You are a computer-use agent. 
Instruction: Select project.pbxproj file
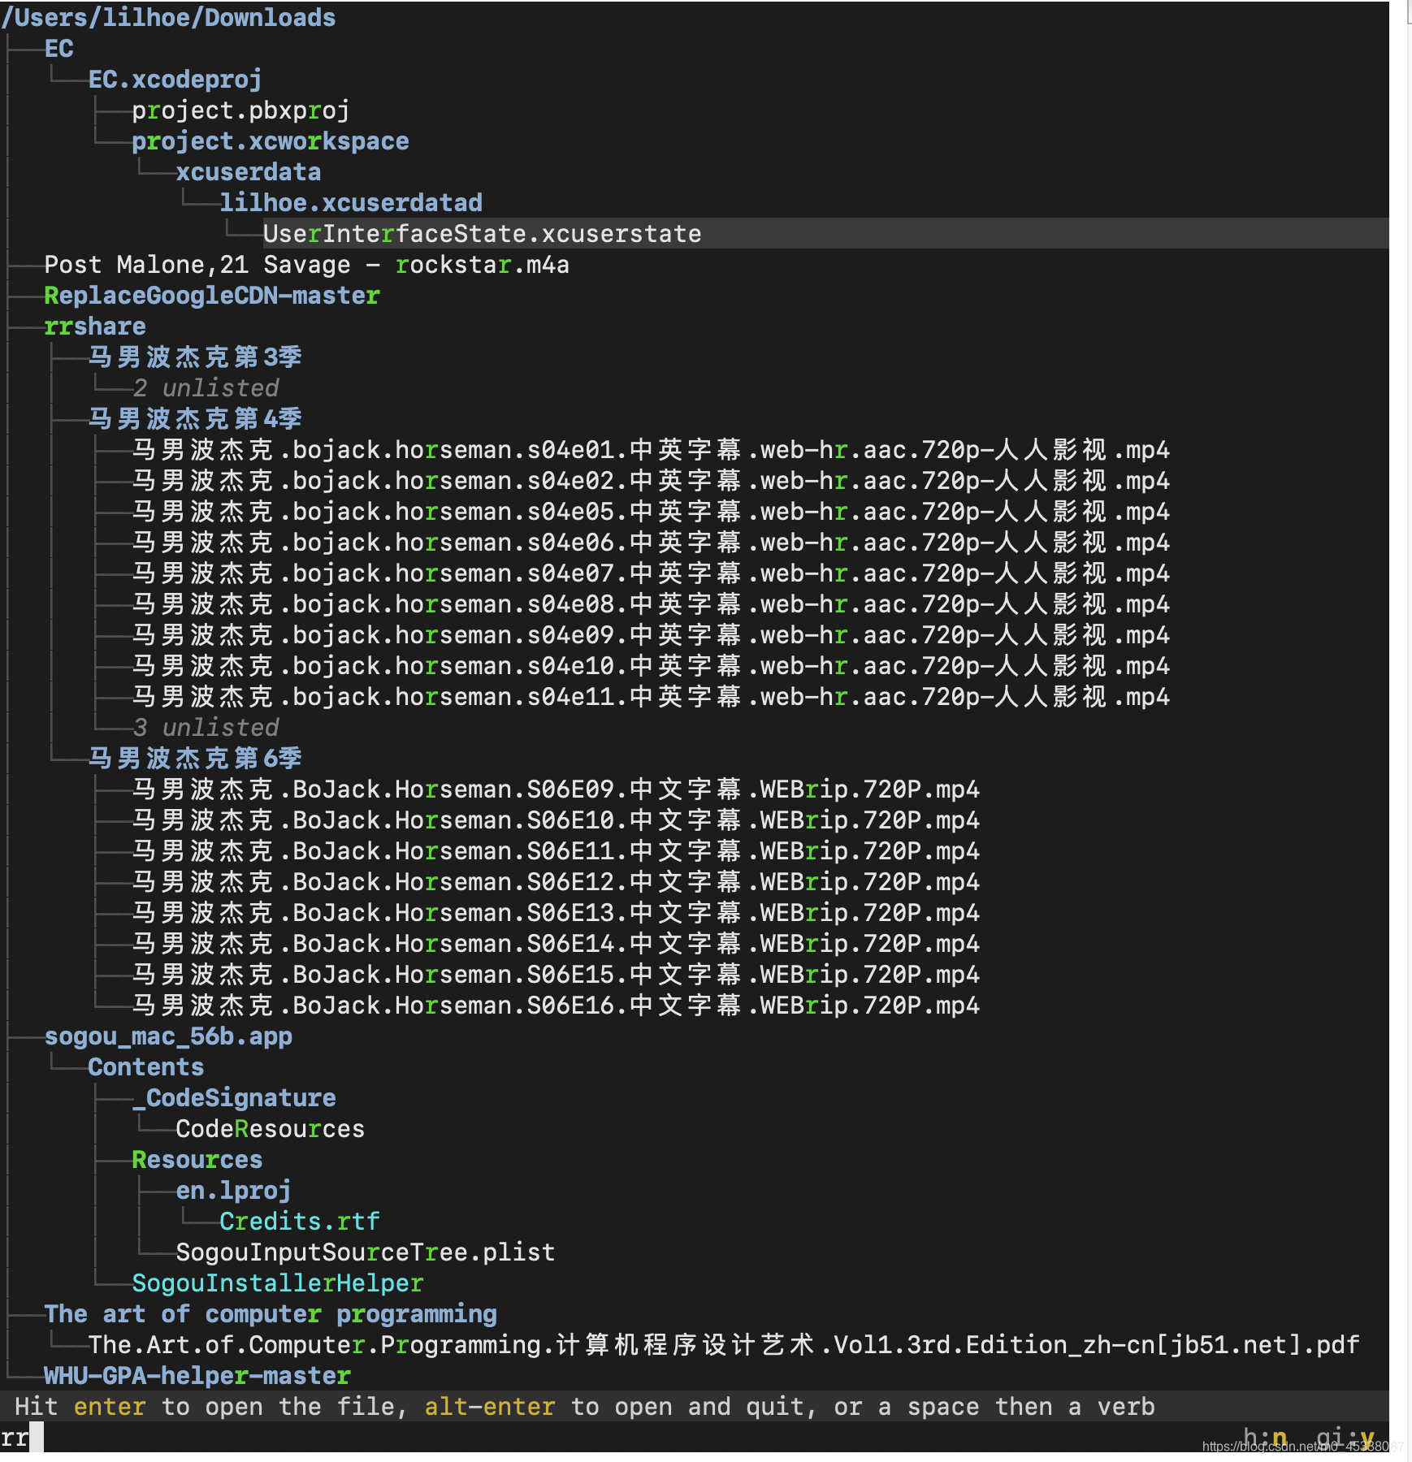click(x=240, y=110)
